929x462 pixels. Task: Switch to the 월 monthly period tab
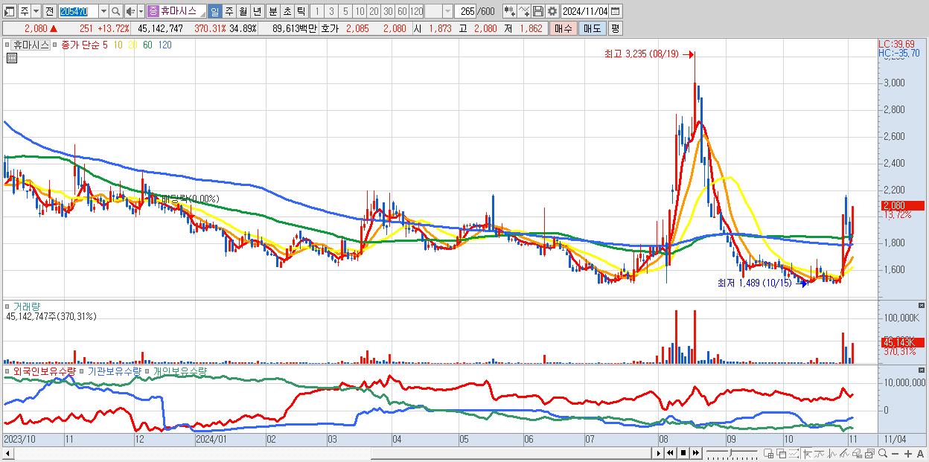[x=243, y=11]
